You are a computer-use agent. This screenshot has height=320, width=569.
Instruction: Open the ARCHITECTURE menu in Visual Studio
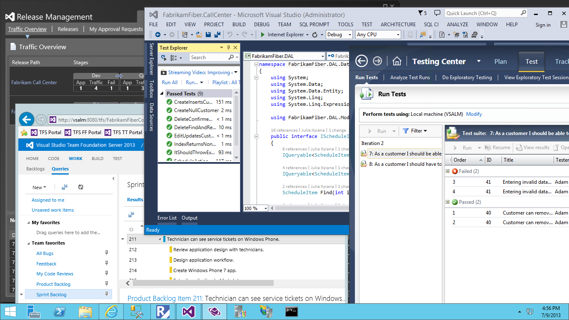(x=398, y=25)
